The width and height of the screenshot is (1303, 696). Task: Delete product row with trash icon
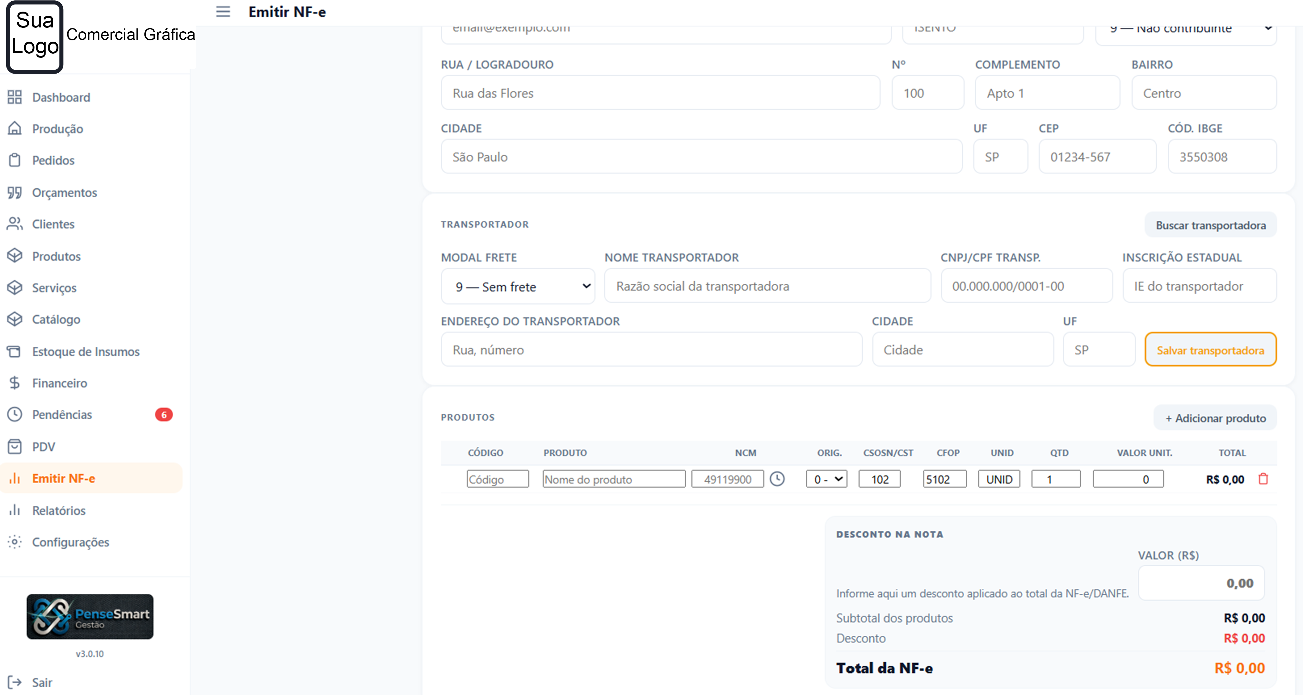coord(1263,479)
